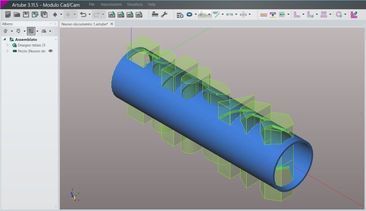Click the green diagonal line cut tool

point(216,15)
